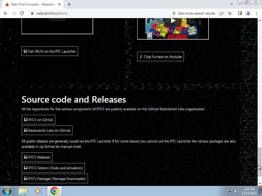This screenshot has height=196, width=262.
Task: Open the Windows Start menu
Action: (7, 191)
